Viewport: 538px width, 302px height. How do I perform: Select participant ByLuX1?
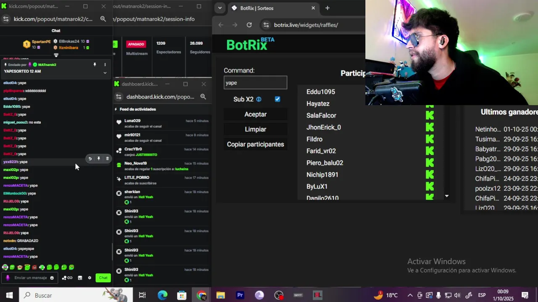tap(317, 186)
